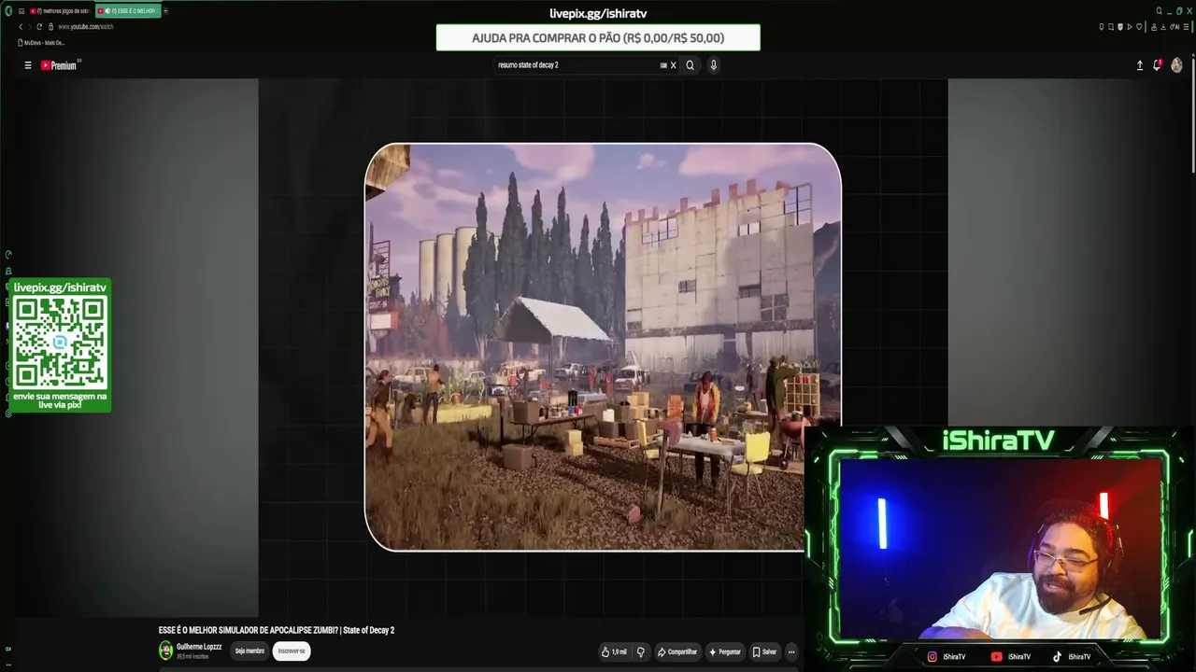The image size is (1196, 672).
Task: Start voice search with microphone icon
Action: point(714,65)
